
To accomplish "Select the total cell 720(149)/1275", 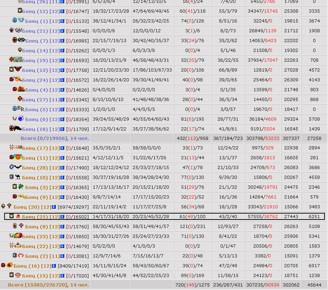I will pyautogui.click(x=193, y=285).
